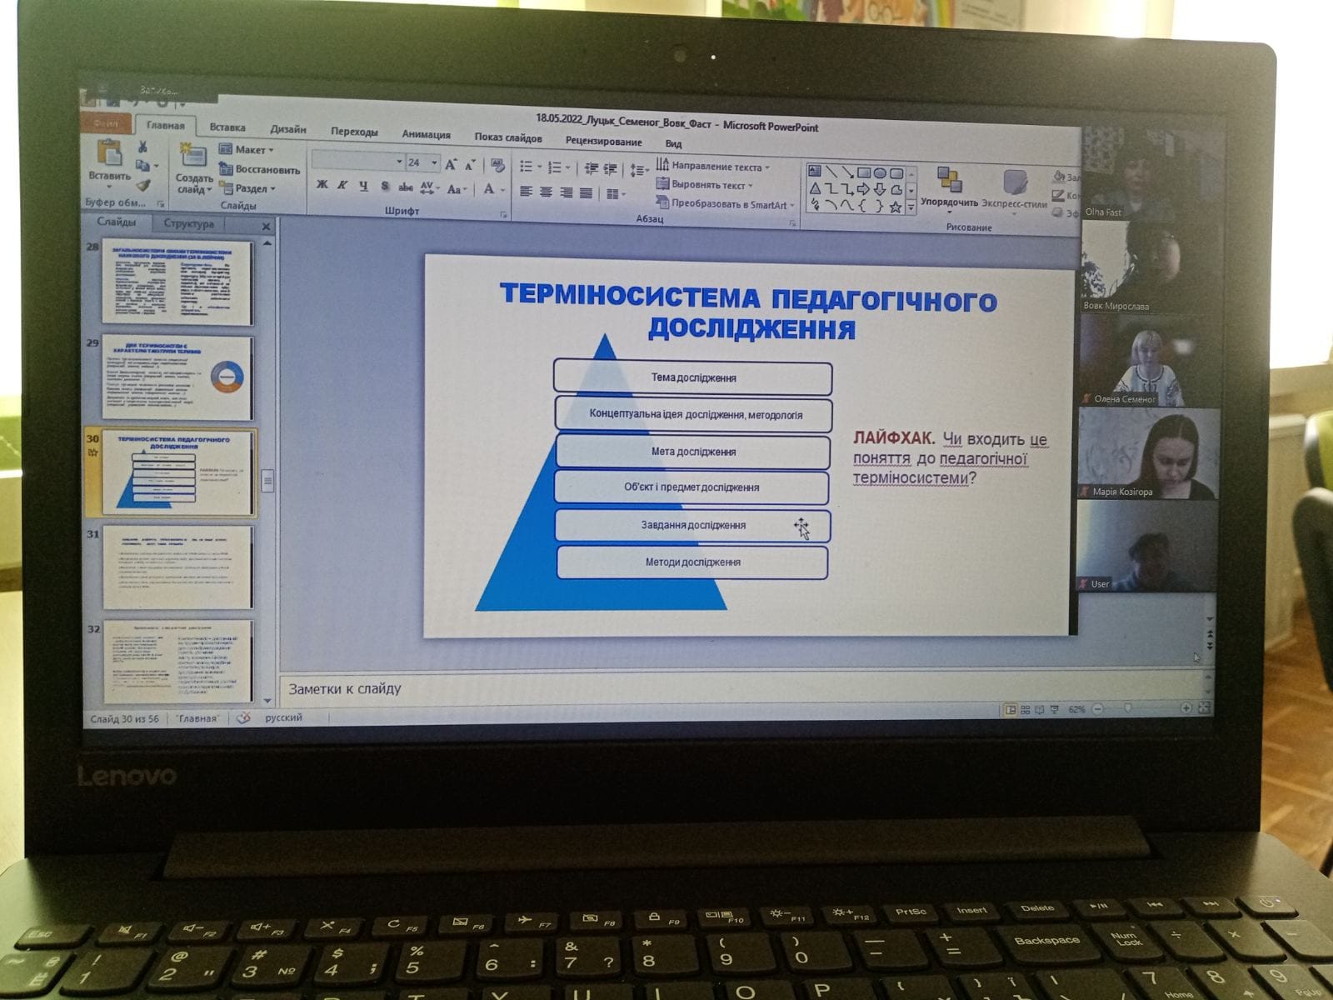The image size is (1333, 1000).
Task: Toggle strikethrough abc formatting
Action: [406, 187]
